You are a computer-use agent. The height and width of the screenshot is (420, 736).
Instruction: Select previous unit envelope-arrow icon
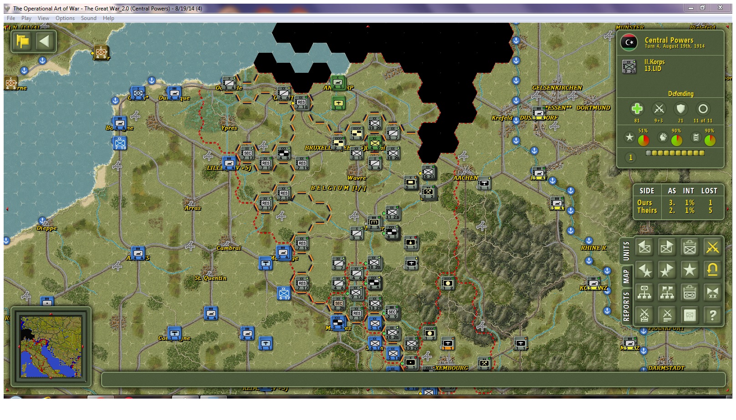tap(644, 247)
